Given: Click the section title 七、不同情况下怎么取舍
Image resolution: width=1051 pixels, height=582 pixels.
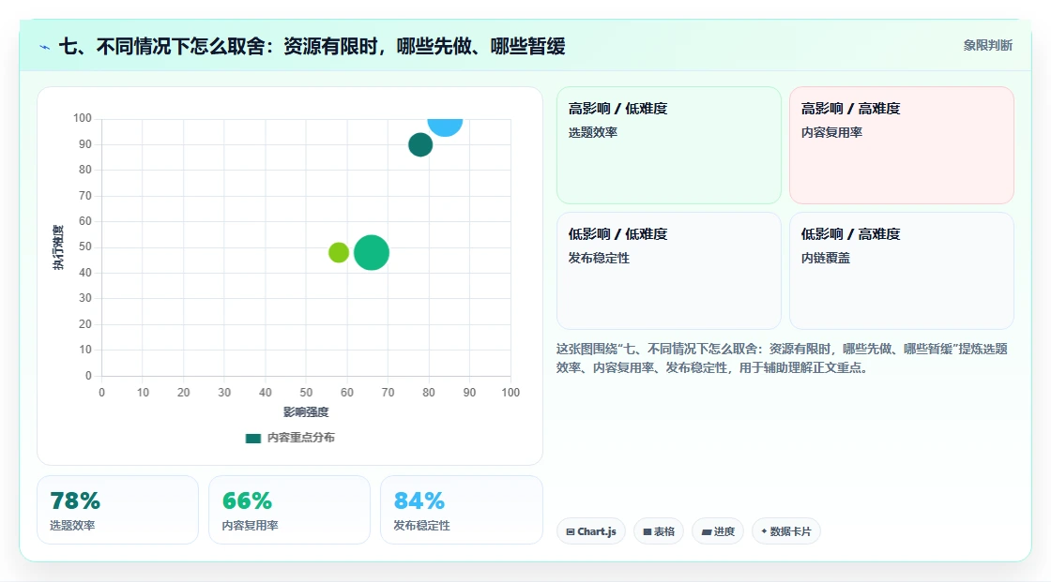Looking at the screenshot, I should coord(312,46).
